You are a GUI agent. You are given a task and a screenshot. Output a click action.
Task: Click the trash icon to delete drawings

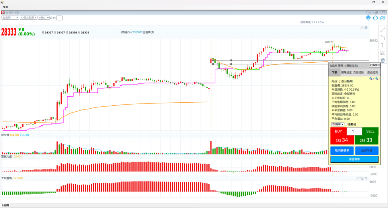pyautogui.click(x=383, y=60)
